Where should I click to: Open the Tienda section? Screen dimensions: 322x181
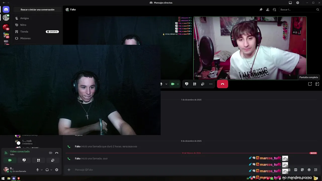(x=37, y=32)
